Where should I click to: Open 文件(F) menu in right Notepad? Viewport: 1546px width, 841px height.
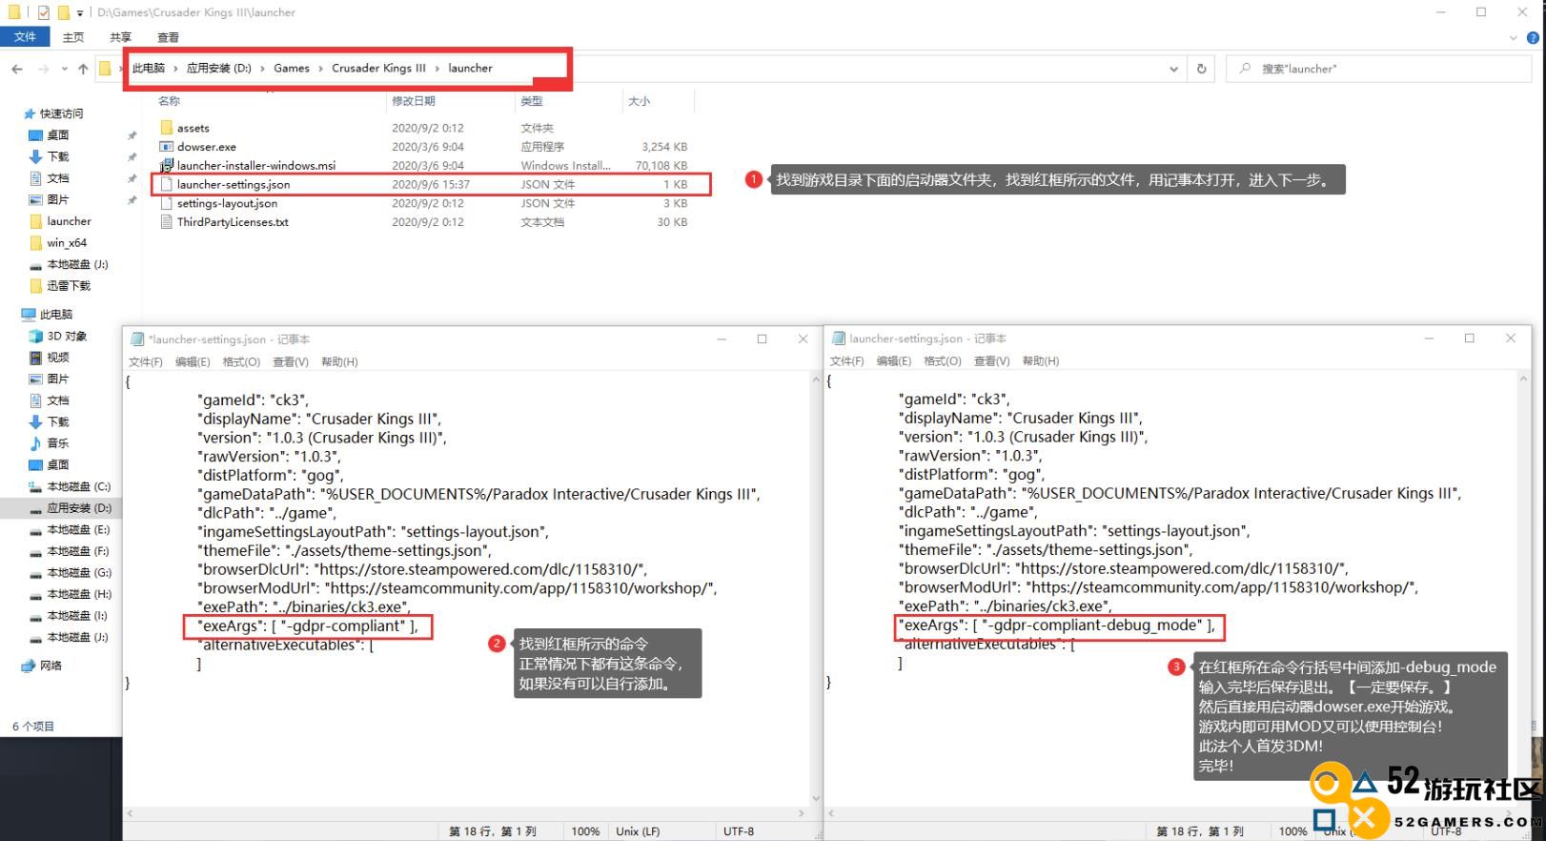click(x=847, y=360)
